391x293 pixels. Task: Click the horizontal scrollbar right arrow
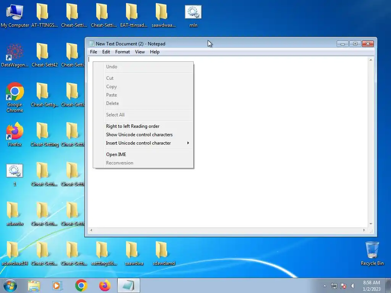click(x=364, y=230)
